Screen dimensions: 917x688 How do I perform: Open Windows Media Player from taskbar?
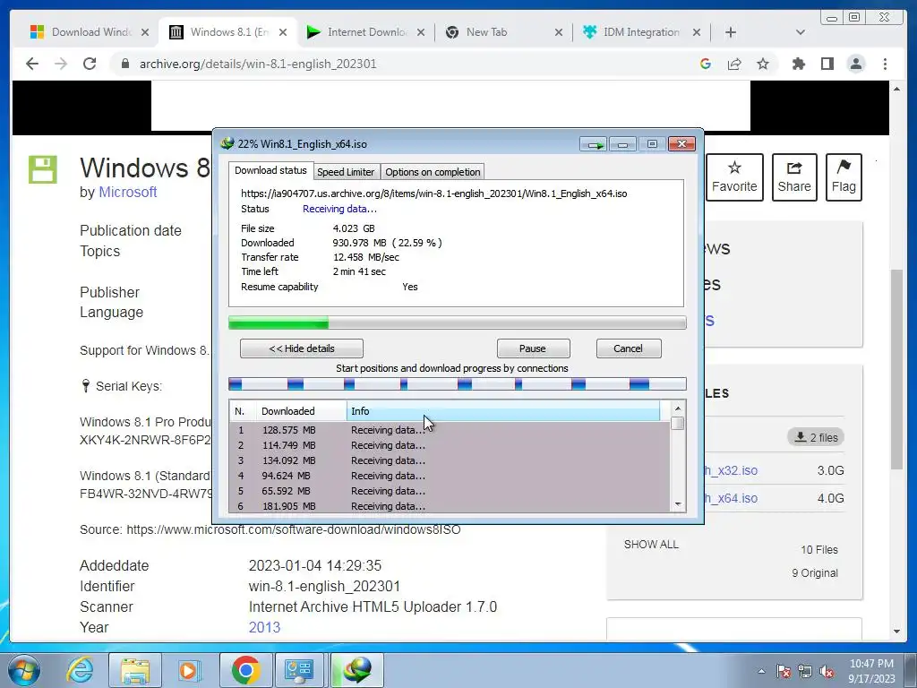pyautogui.click(x=189, y=670)
